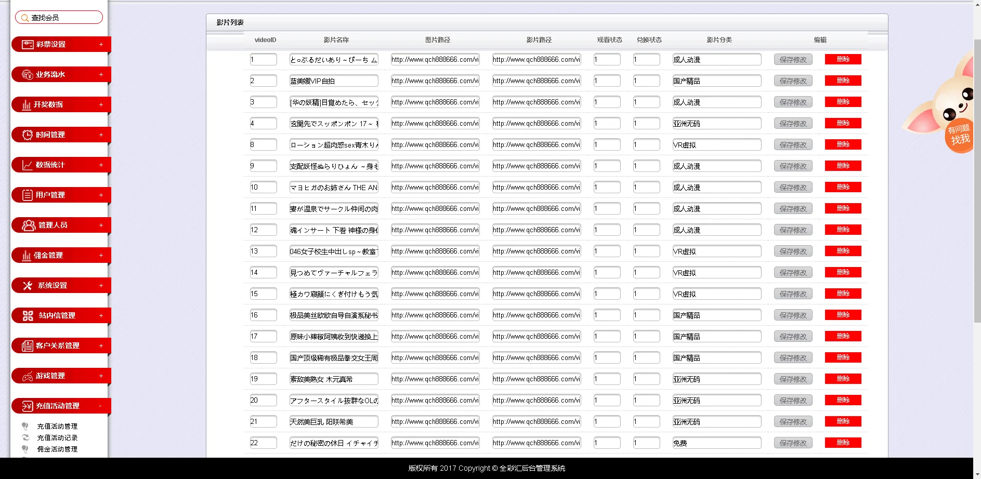Edit name field 素敌美熟女 木元真希
The width and height of the screenshot is (981, 479).
pos(334,379)
